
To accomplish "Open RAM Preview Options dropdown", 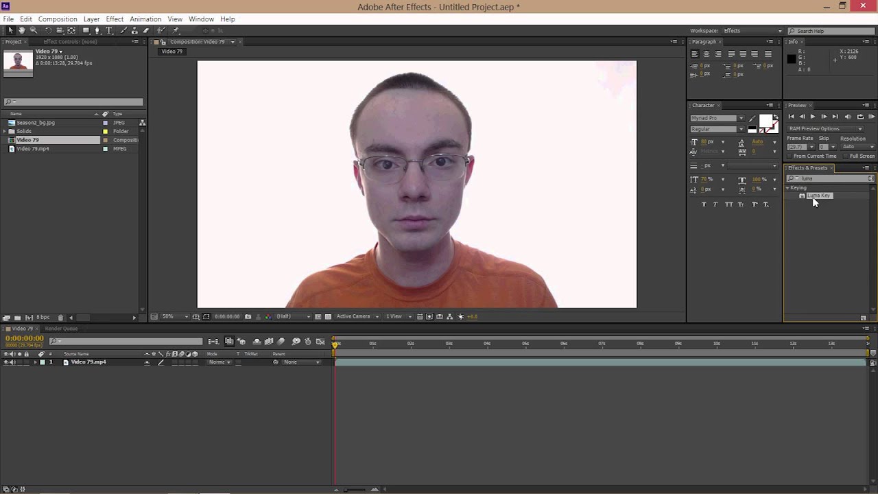I will pyautogui.click(x=825, y=129).
